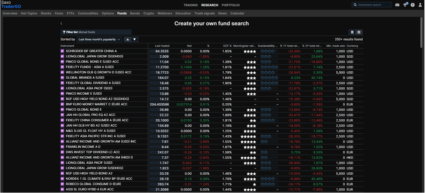
Task: Open the Forex tab
Action: (59, 13)
